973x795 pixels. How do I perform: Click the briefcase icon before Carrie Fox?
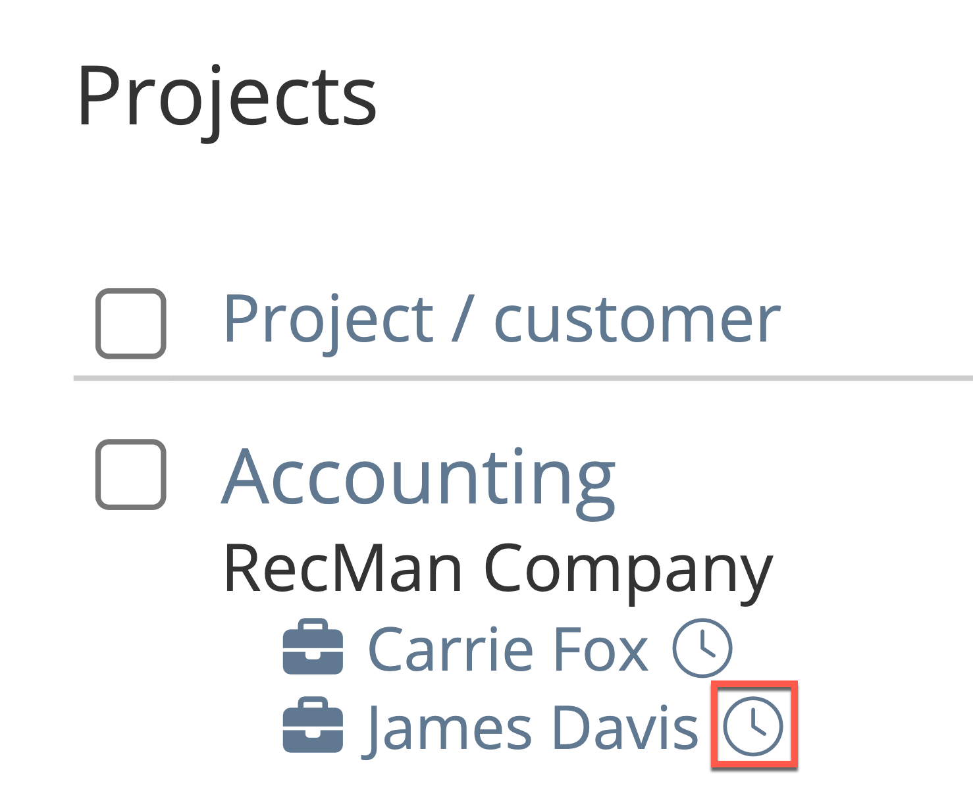click(313, 648)
